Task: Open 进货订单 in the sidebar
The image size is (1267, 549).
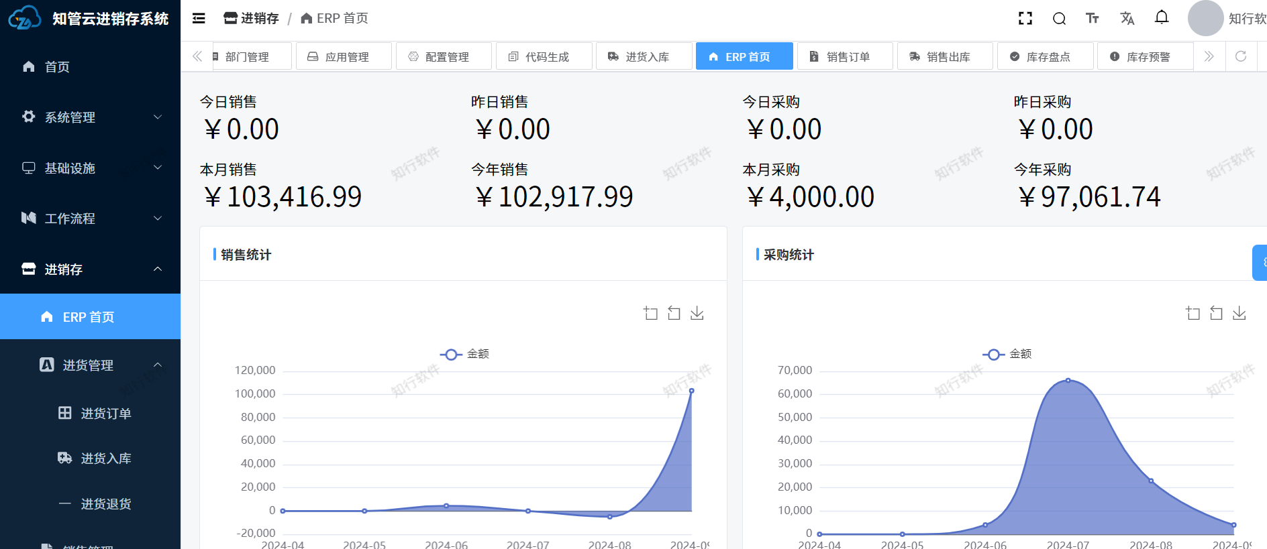Action: (x=105, y=414)
